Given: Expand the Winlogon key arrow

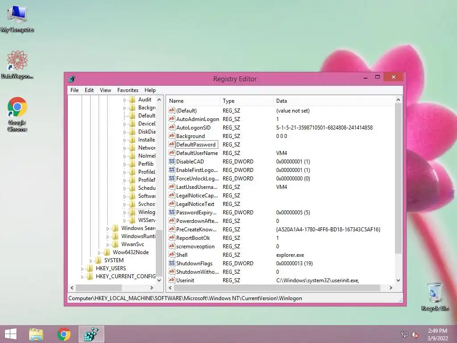Looking at the screenshot, I should click(125, 212).
